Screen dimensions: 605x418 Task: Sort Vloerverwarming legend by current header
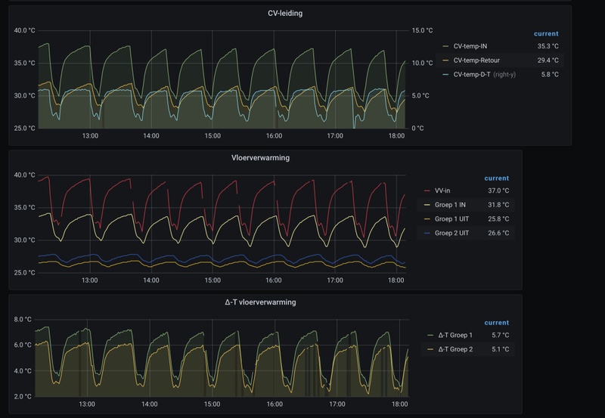[x=497, y=178]
